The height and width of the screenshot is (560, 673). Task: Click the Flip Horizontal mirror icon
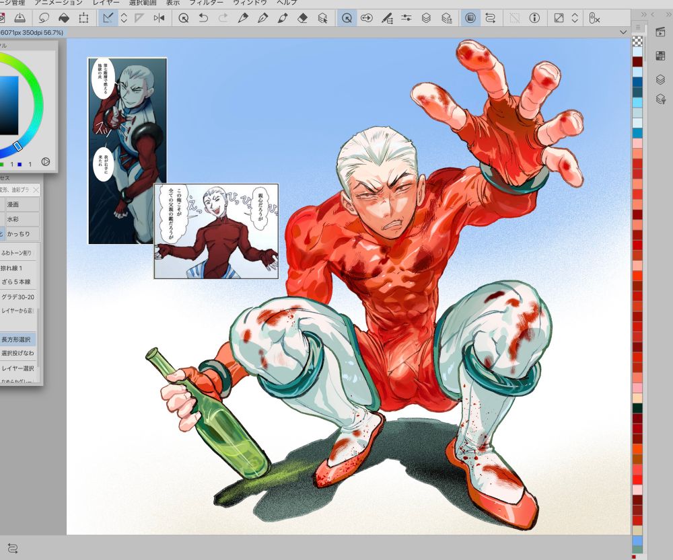[x=160, y=18]
